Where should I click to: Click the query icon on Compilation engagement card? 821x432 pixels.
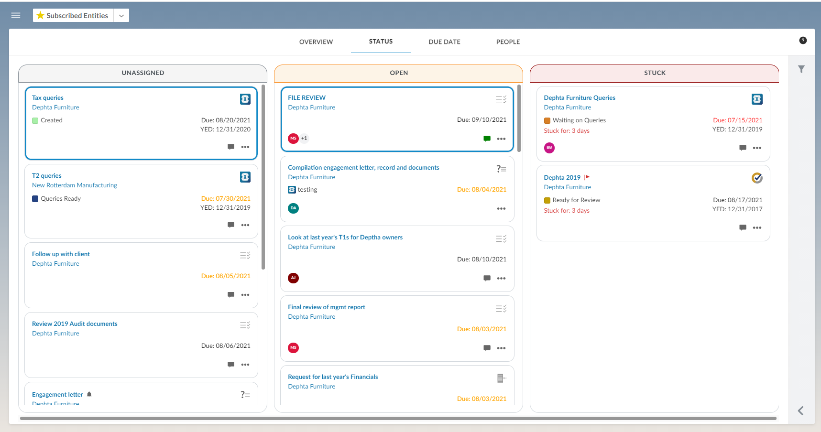pyautogui.click(x=501, y=169)
